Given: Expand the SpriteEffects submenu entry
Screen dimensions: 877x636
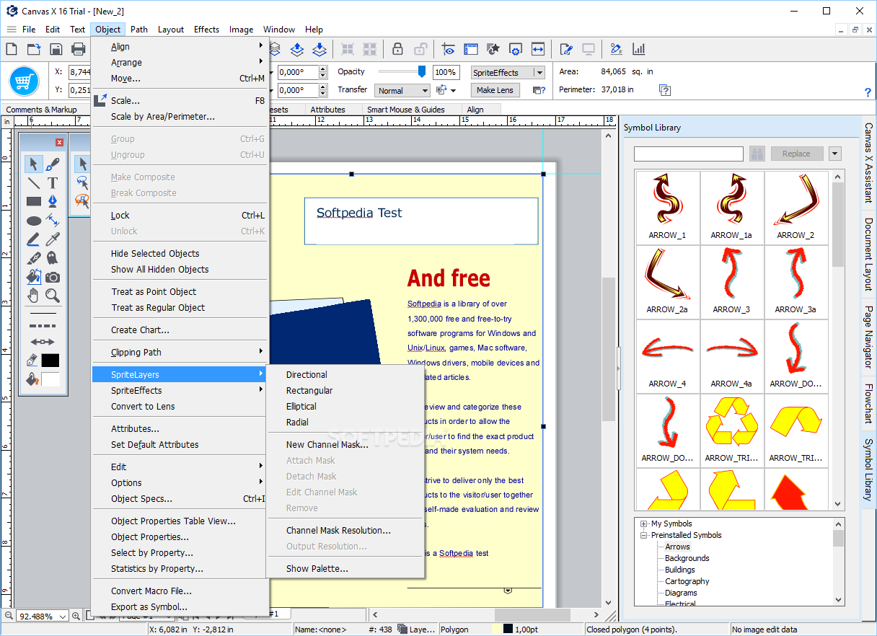Looking at the screenshot, I should coord(180,390).
